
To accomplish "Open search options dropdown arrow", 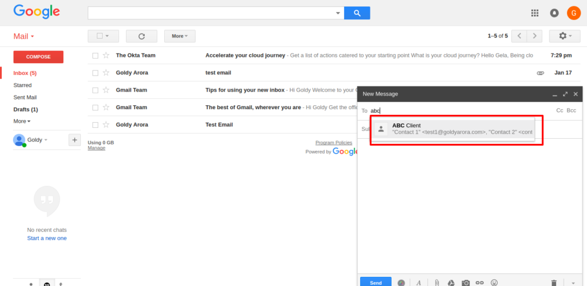I will coord(338,13).
